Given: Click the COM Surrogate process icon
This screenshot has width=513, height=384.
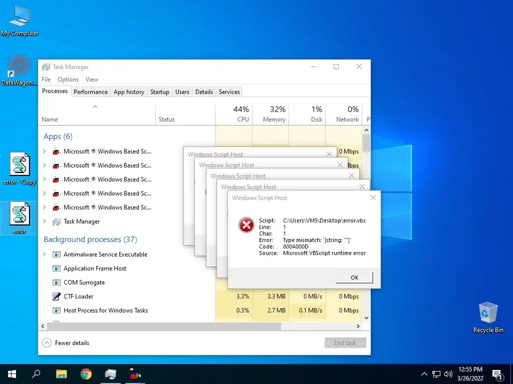Looking at the screenshot, I should [x=56, y=282].
